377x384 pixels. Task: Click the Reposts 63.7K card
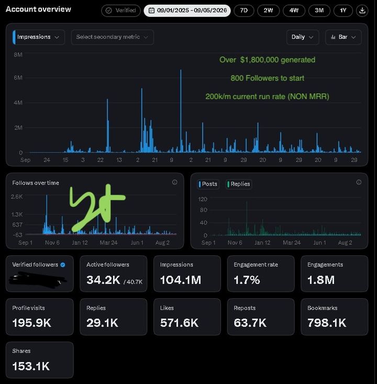tap(261, 317)
